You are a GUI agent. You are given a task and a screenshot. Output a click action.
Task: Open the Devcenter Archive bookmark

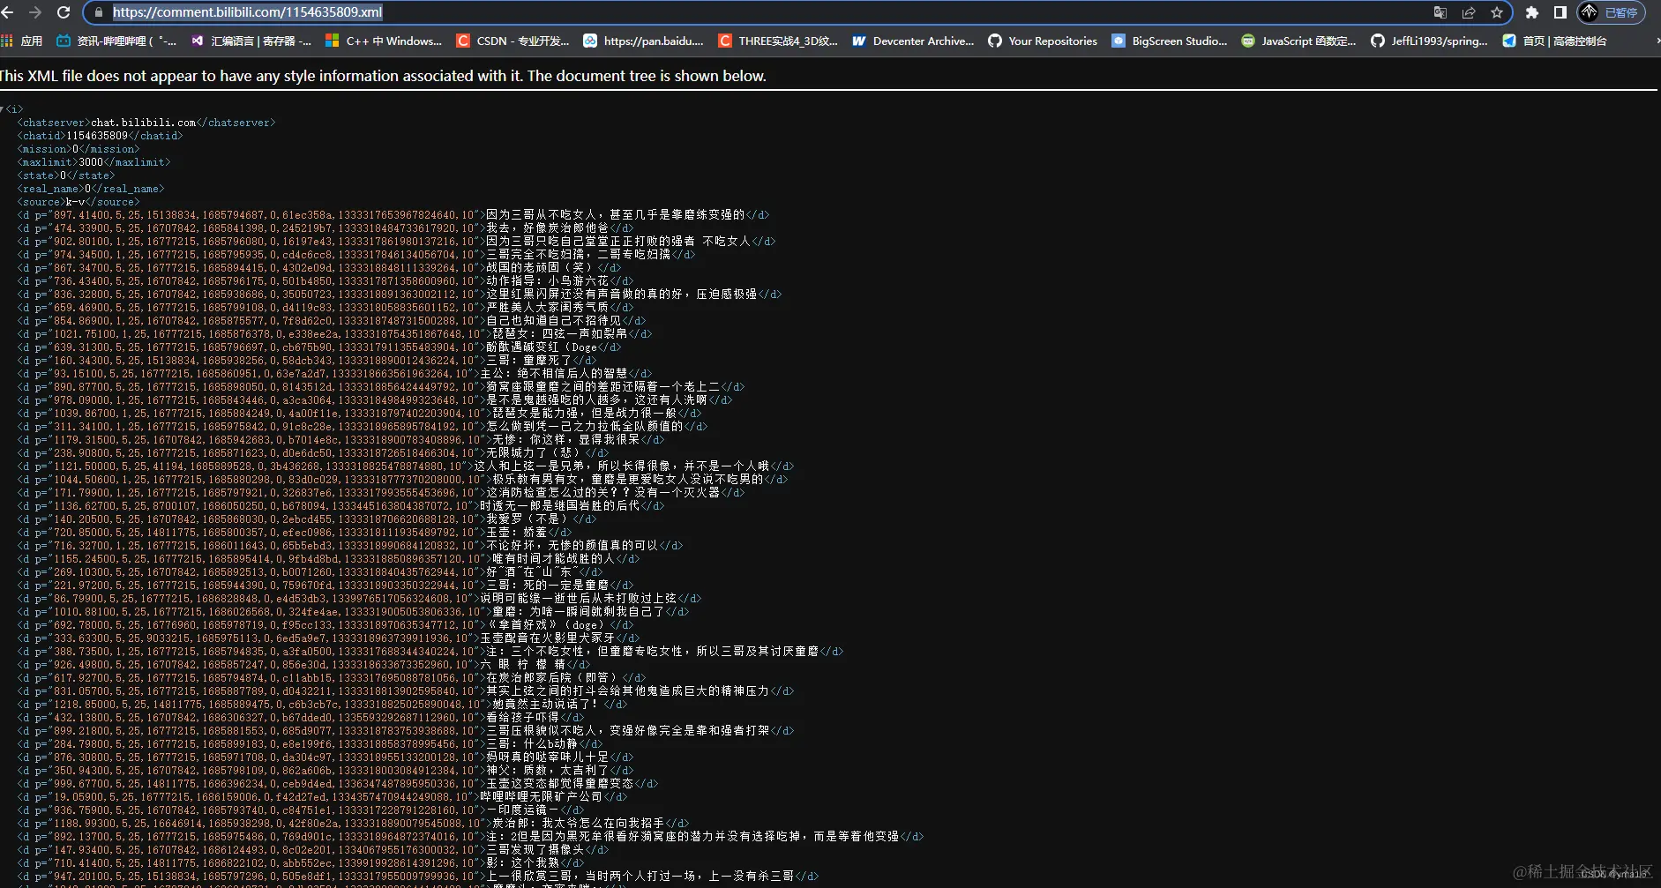pyautogui.click(x=913, y=41)
